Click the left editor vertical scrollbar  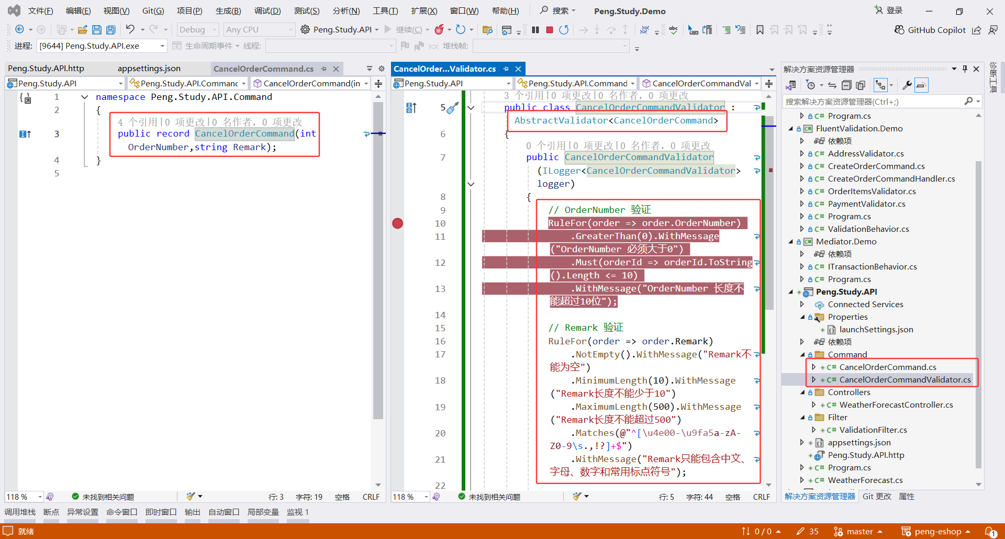tap(378, 262)
